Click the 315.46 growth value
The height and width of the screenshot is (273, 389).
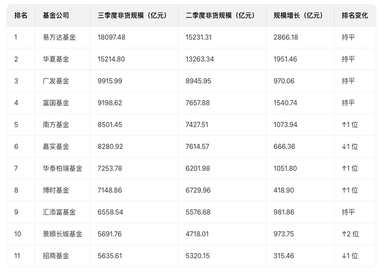(284, 255)
